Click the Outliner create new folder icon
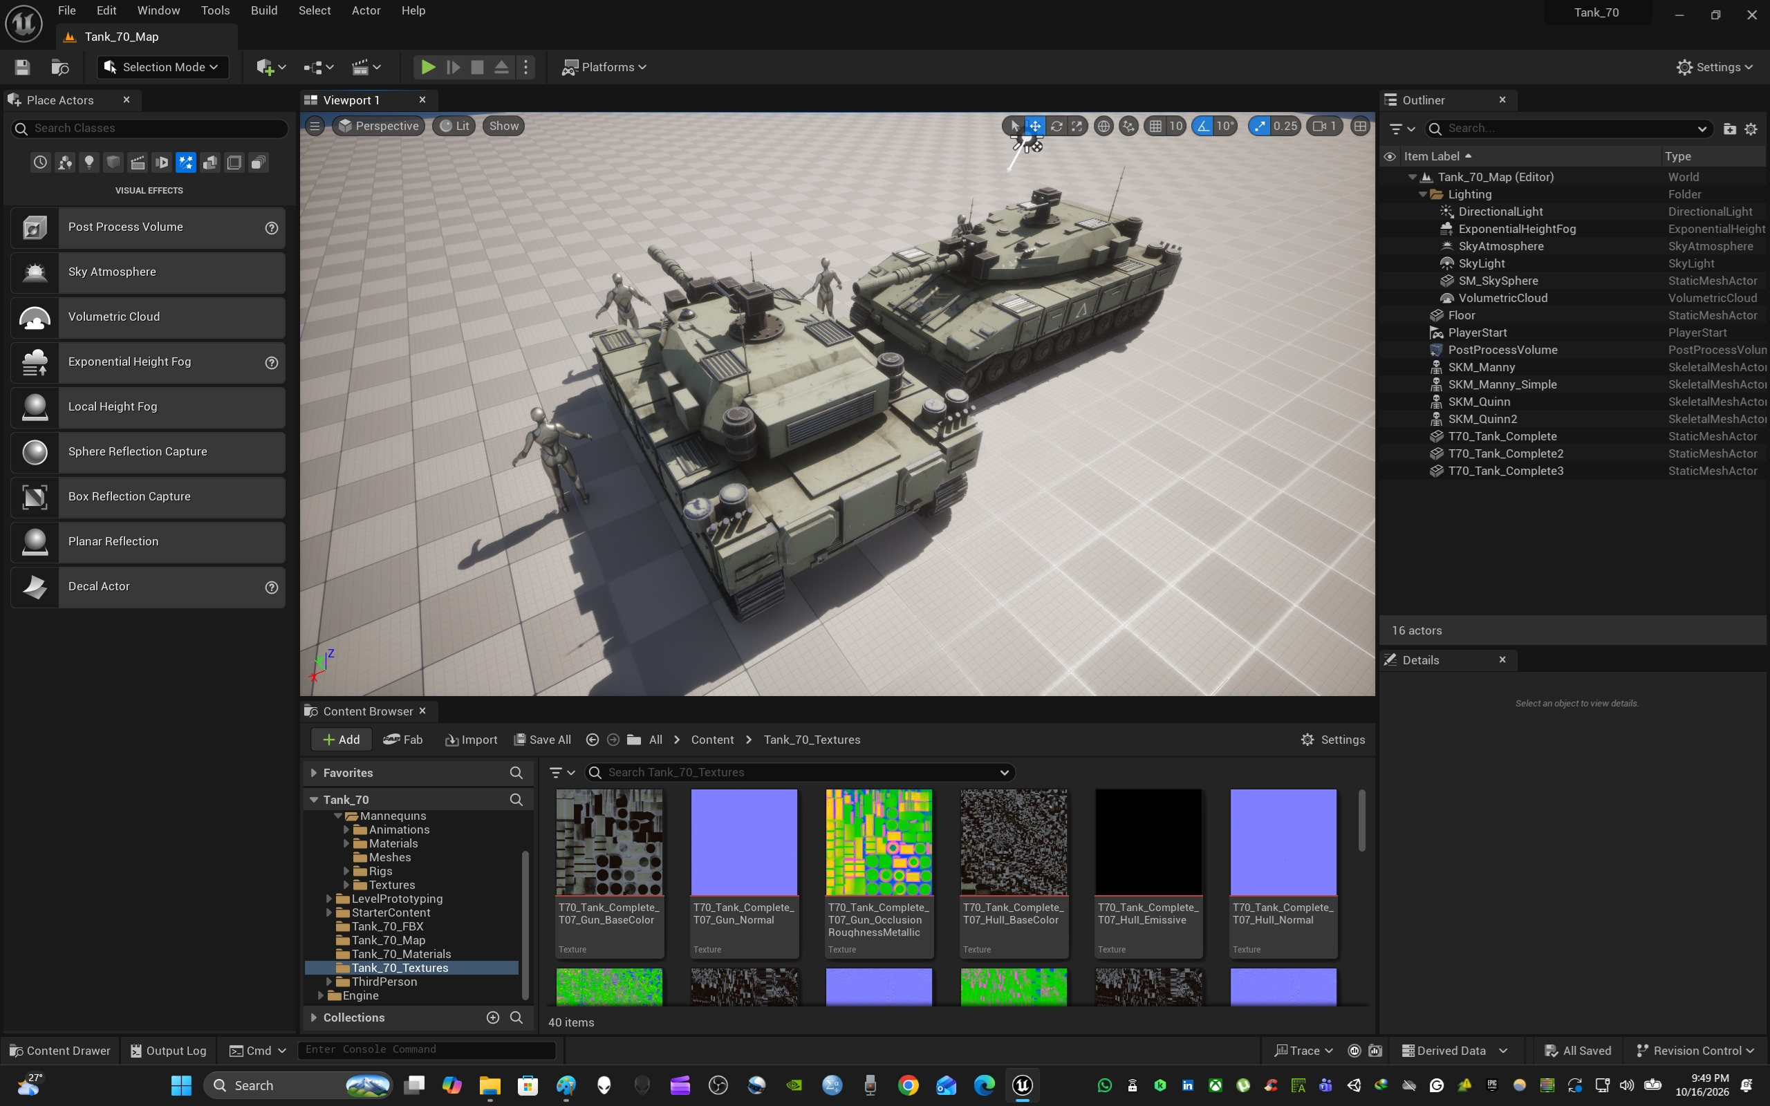This screenshot has width=1770, height=1106. click(1730, 129)
